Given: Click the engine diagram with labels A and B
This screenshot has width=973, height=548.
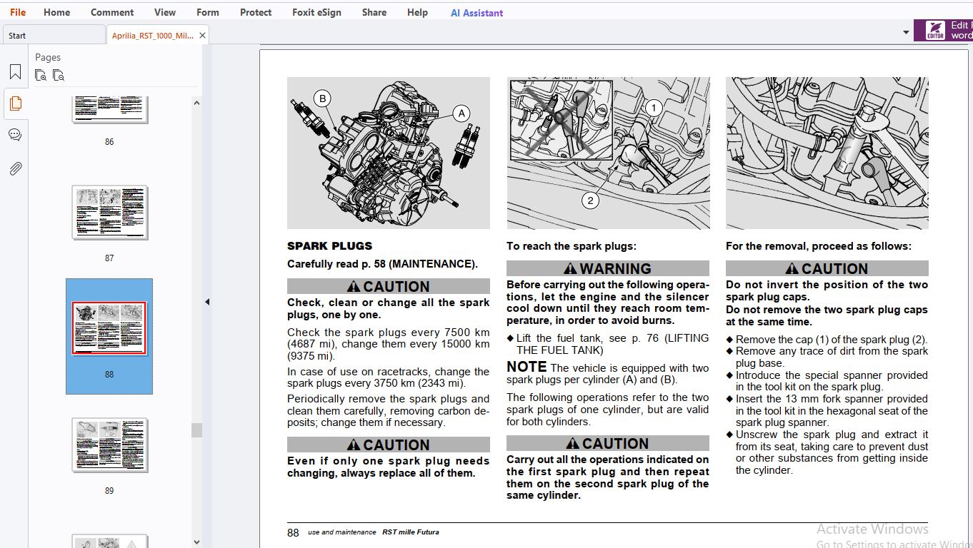Looking at the screenshot, I should tap(389, 153).
